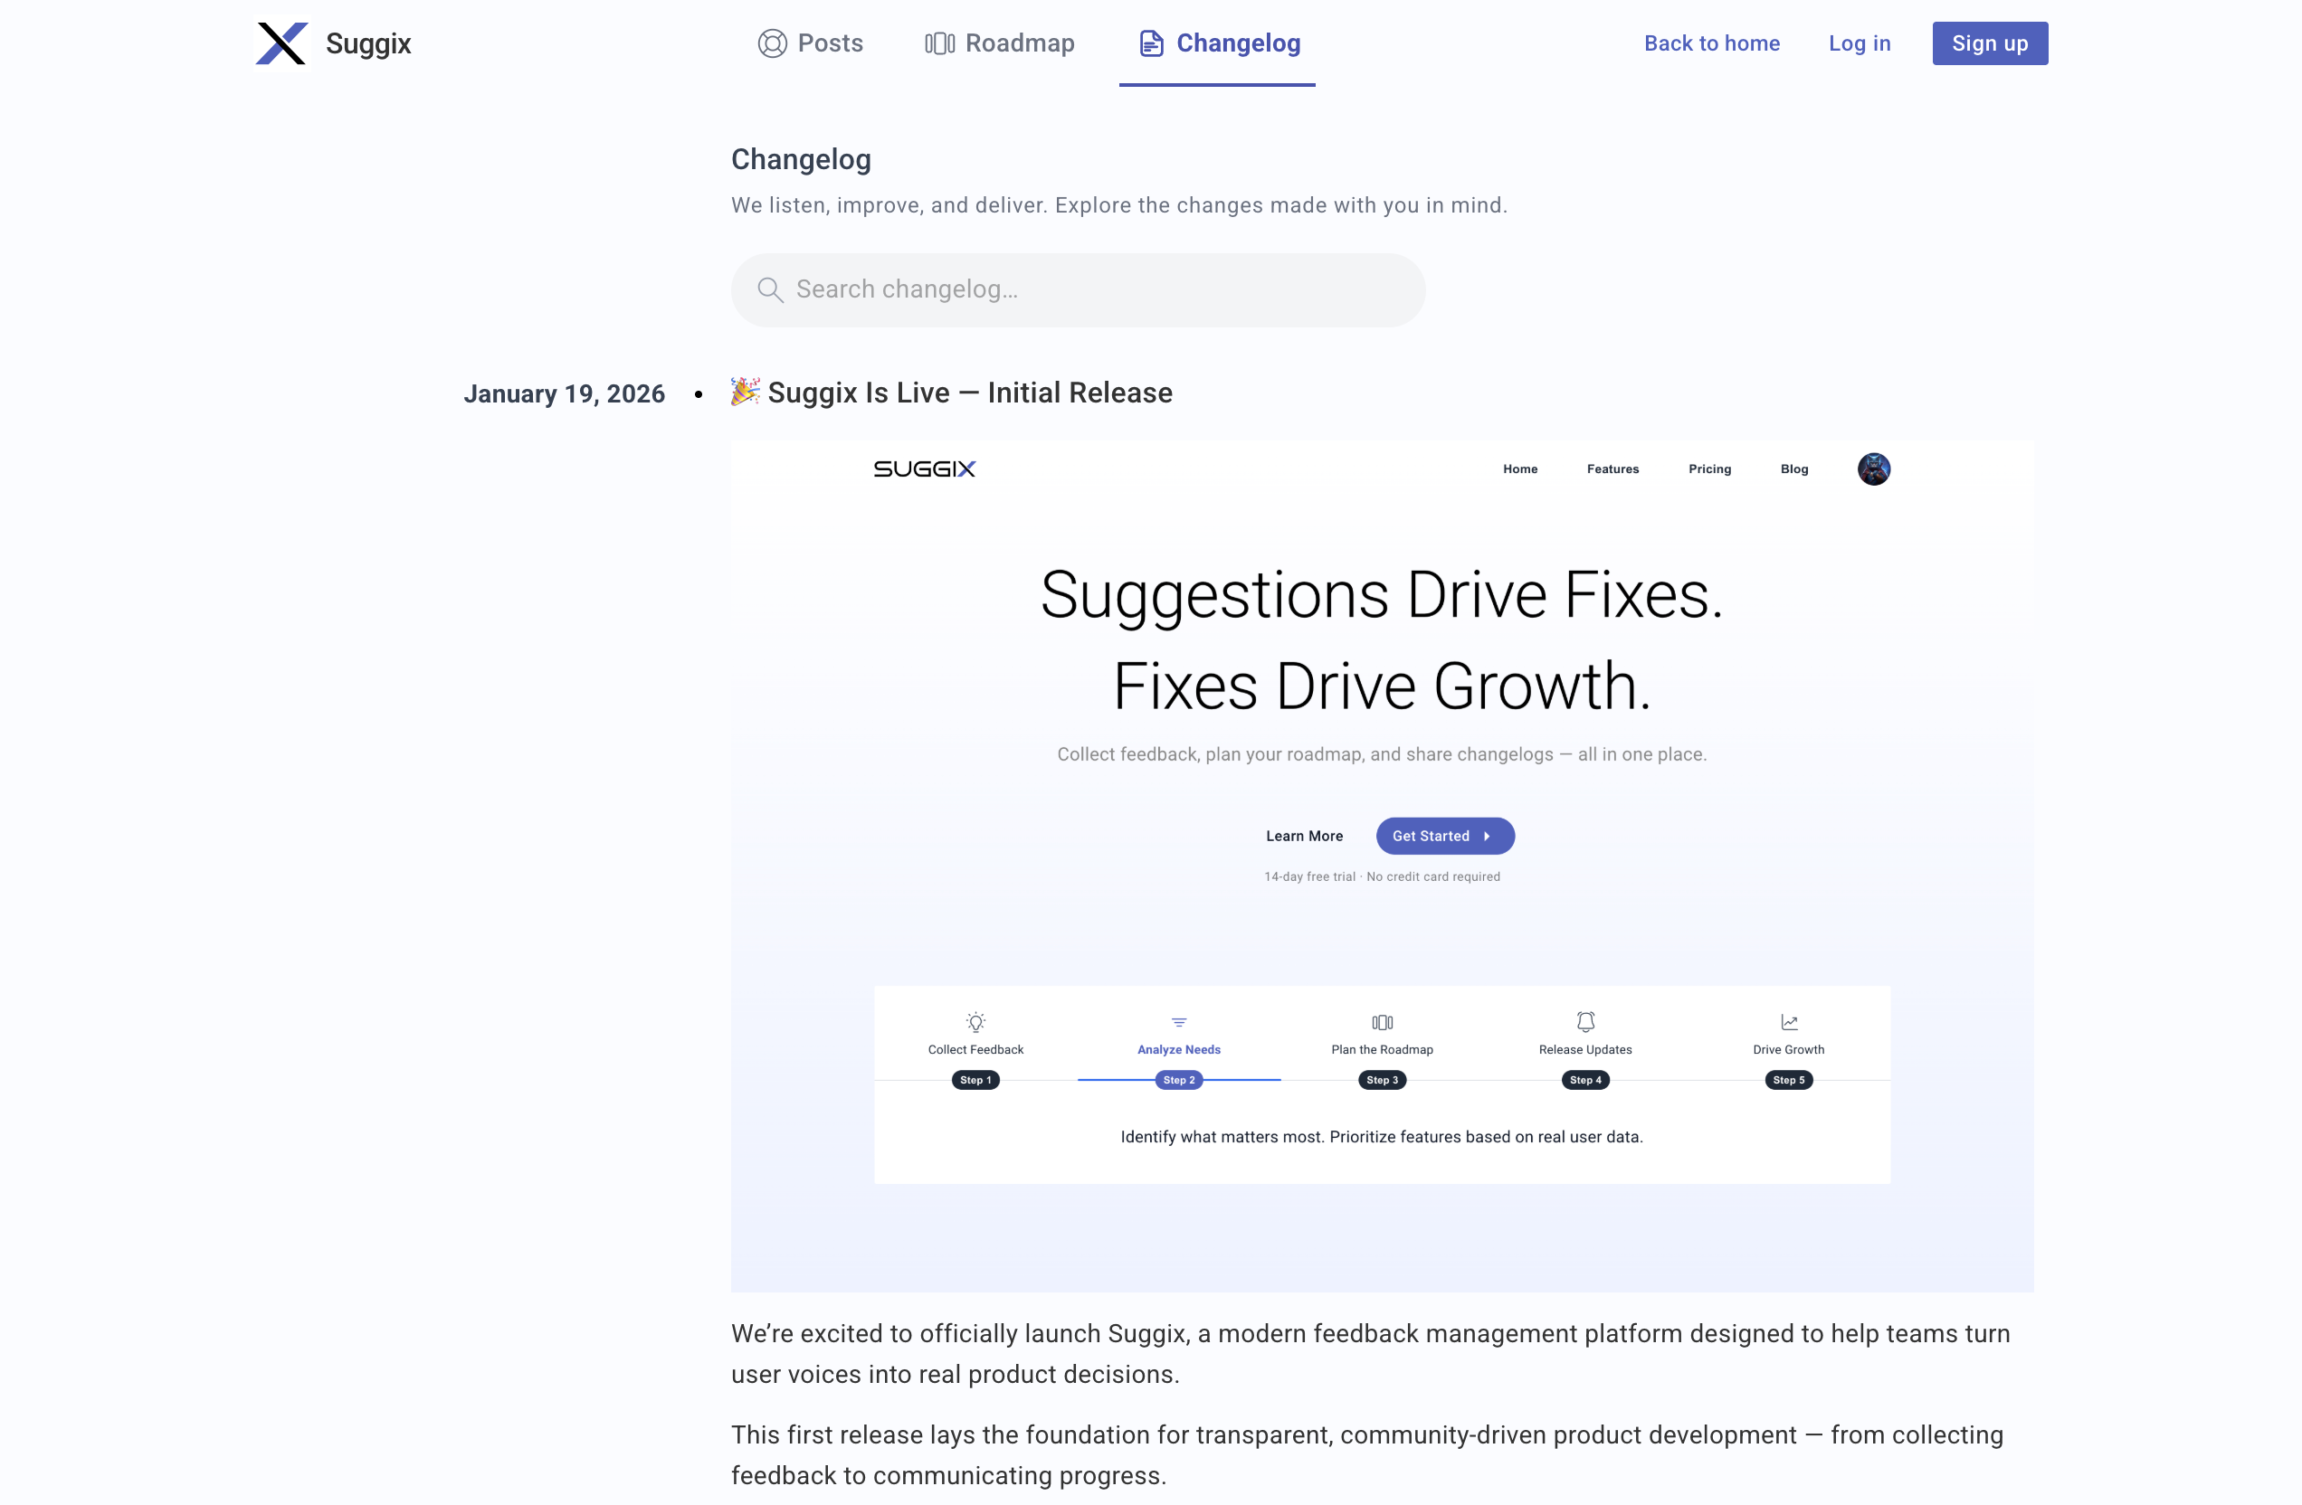Open the Posts tab
This screenshot has width=2302, height=1505.
(x=829, y=43)
